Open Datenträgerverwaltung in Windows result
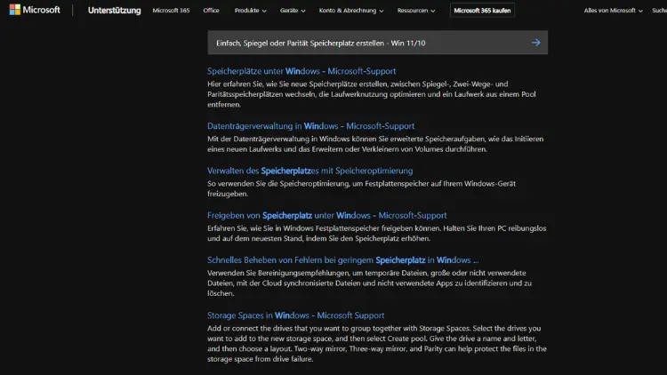Viewport: 667px width, 375px height. tap(311, 126)
